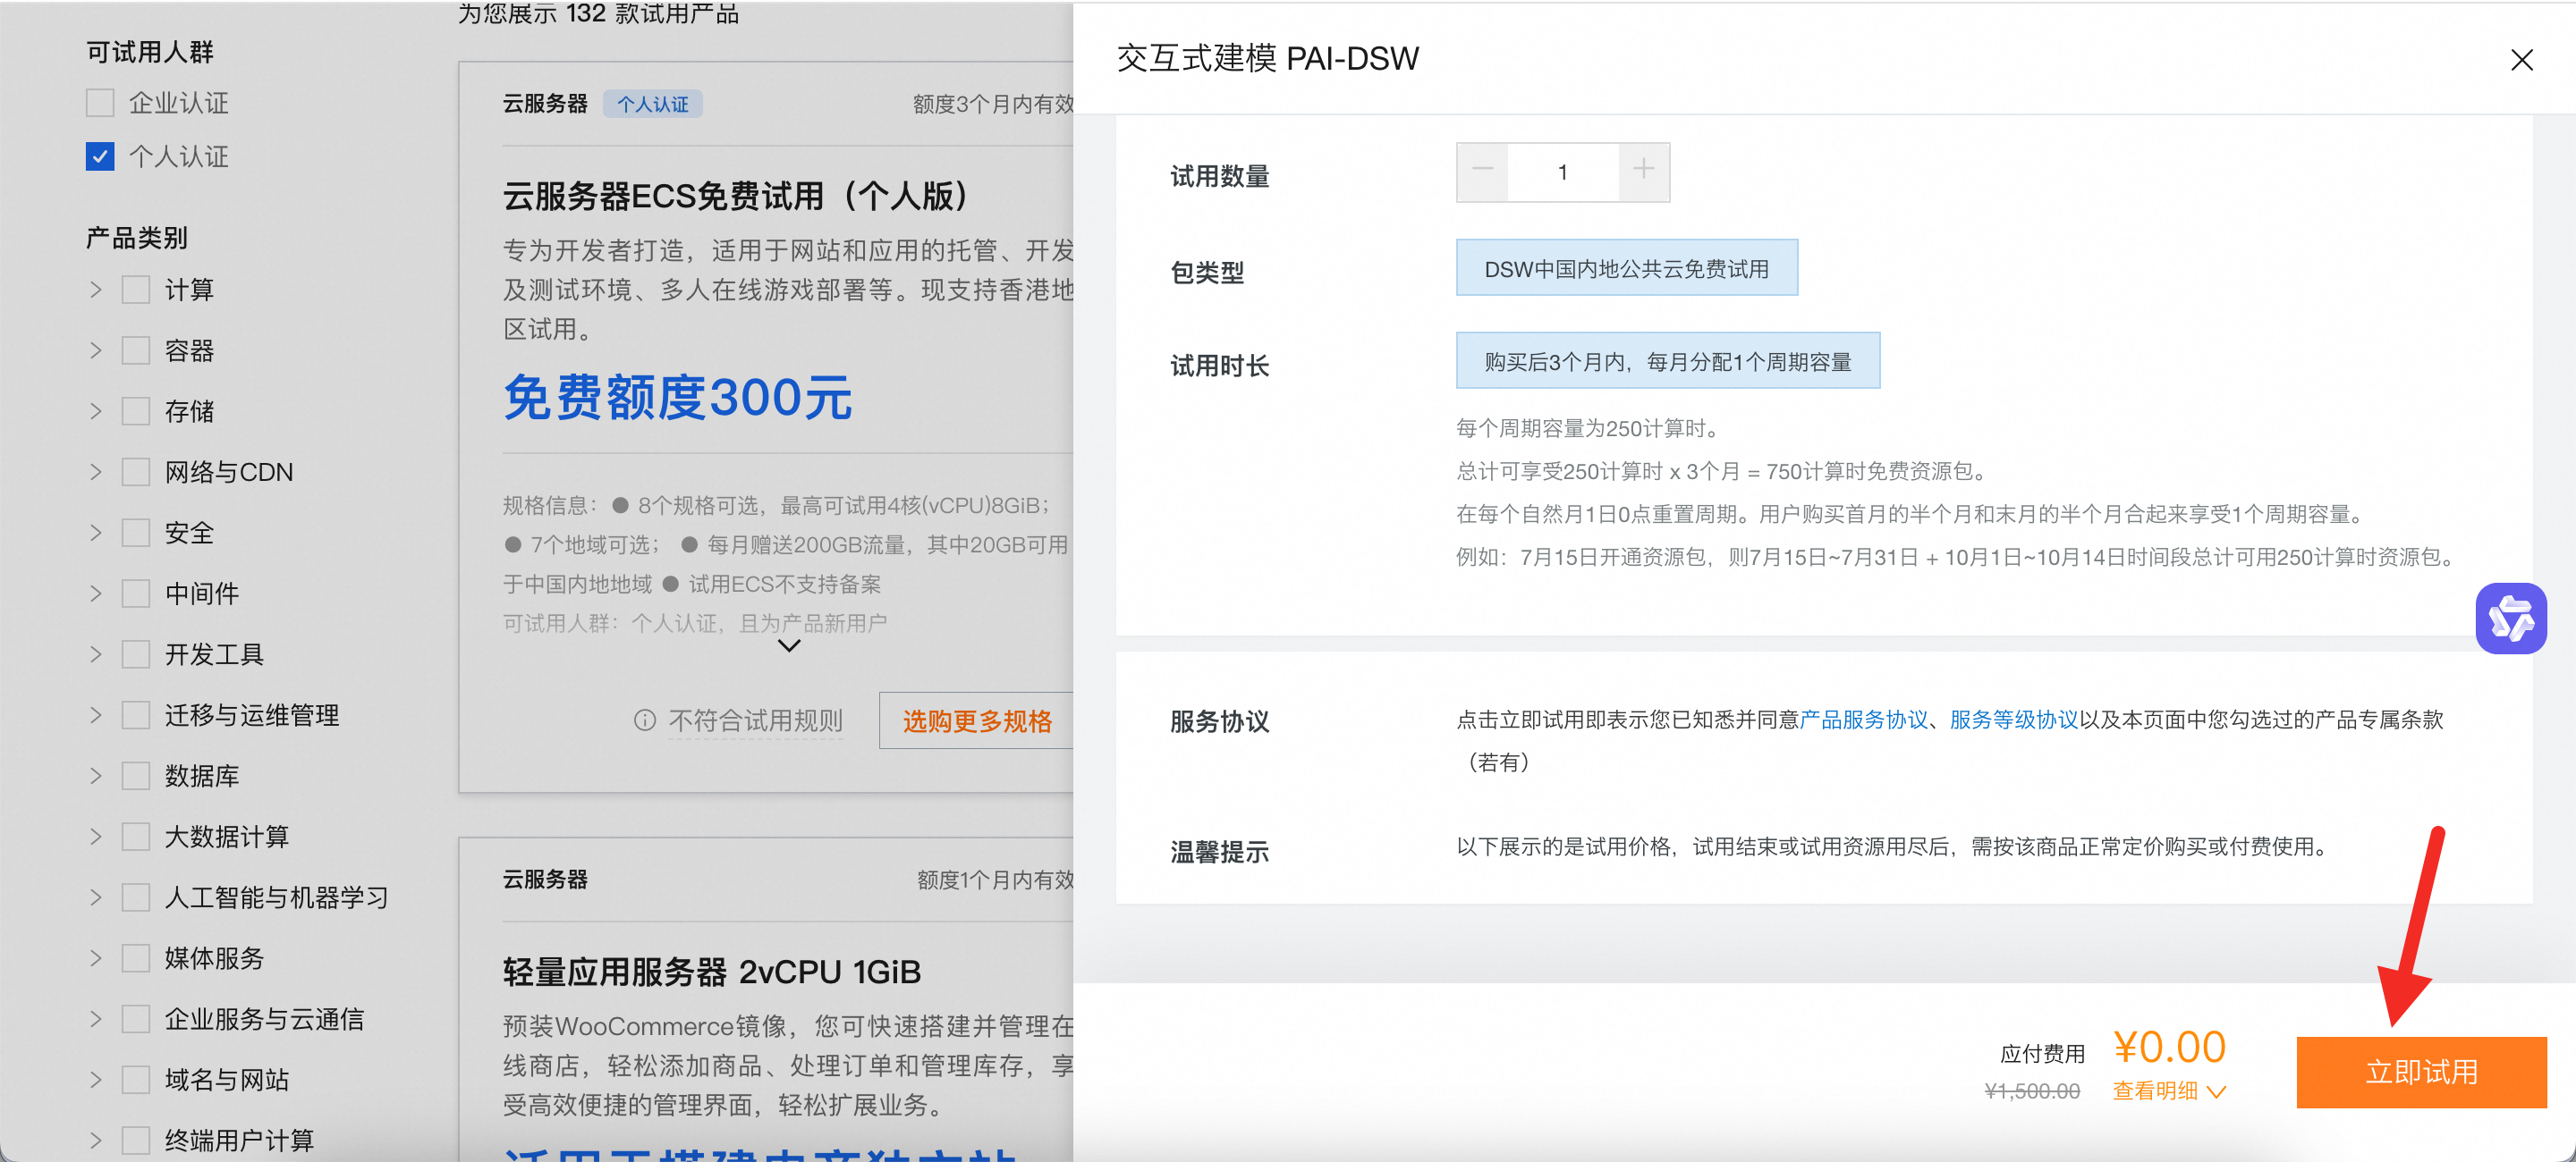Uncheck the 个人认证 checkbox
This screenshot has width=2576, height=1162.
click(x=100, y=156)
